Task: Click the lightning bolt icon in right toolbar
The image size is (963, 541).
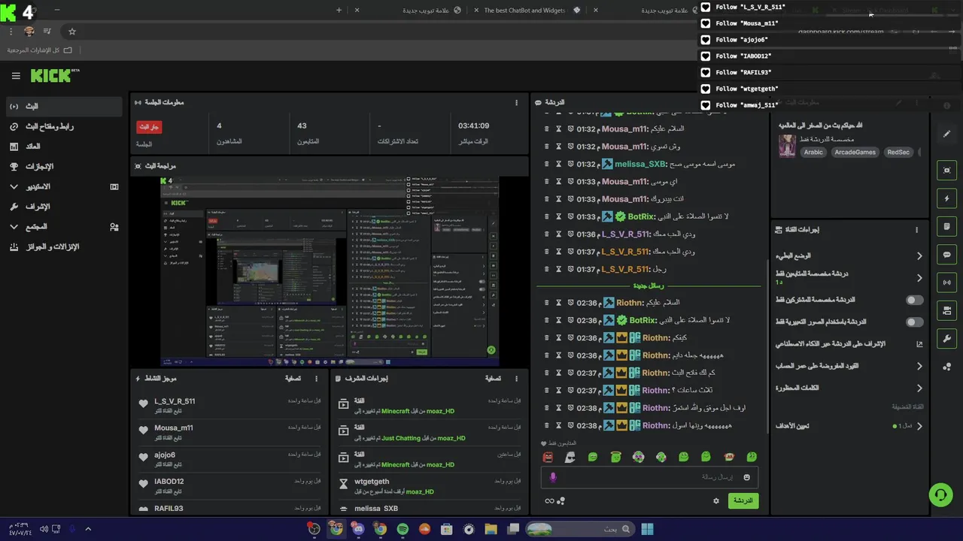Action: pyautogui.click(x=947, y=199)
